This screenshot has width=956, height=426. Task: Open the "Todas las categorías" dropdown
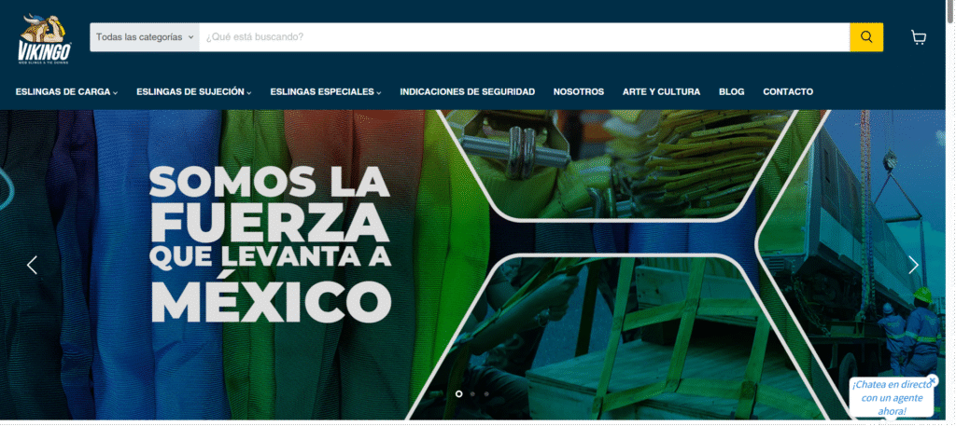coord(144,37)
